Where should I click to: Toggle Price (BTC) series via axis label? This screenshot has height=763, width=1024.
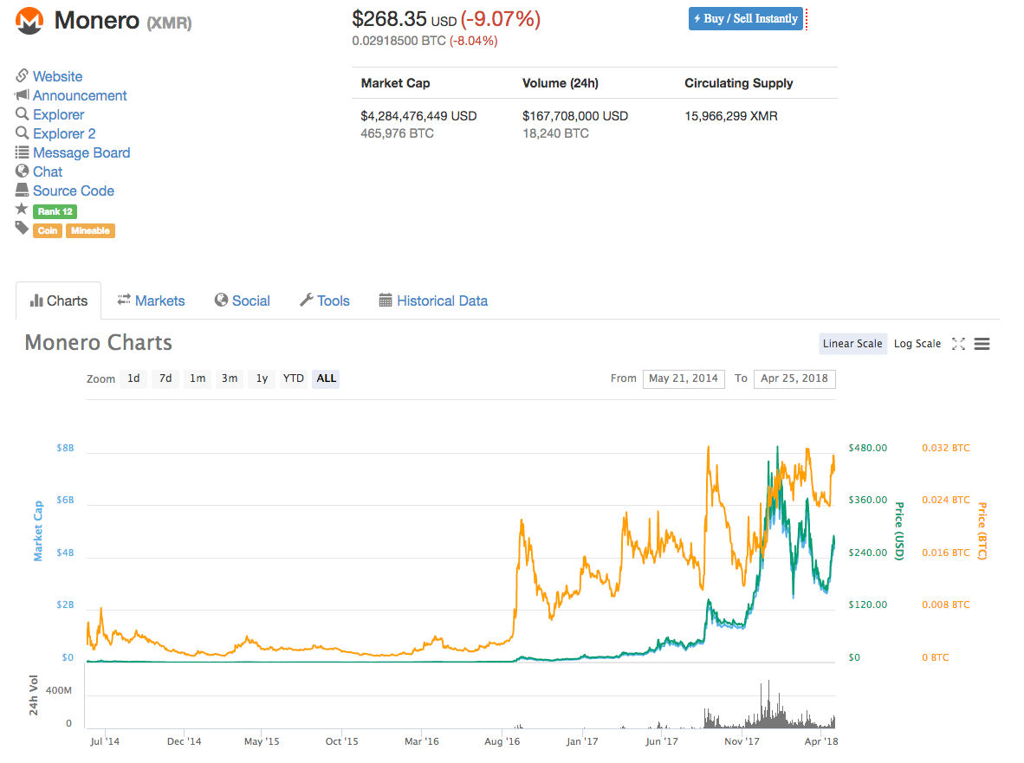coord(982,531)
